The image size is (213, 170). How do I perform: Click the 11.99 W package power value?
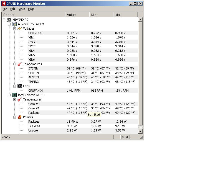(73, 122)
